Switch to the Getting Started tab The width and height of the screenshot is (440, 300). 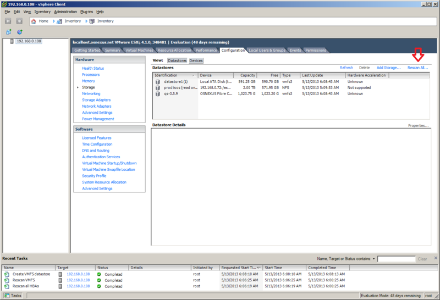[x=87, y=50]
